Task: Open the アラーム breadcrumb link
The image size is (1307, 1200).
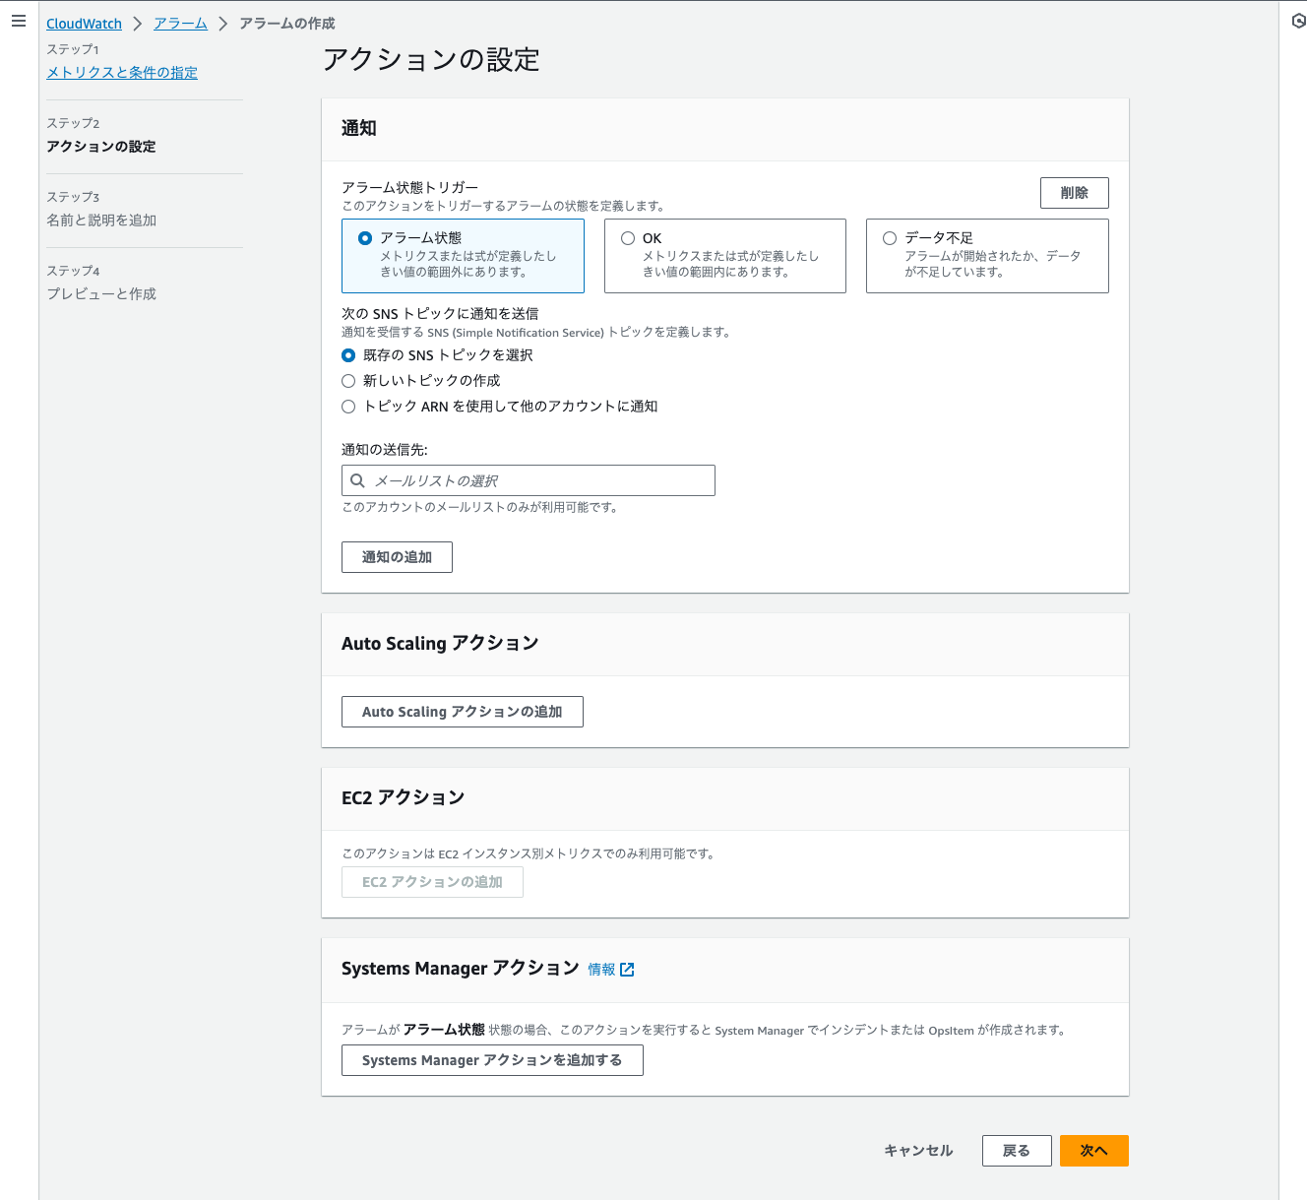Action: click(180, 24)
